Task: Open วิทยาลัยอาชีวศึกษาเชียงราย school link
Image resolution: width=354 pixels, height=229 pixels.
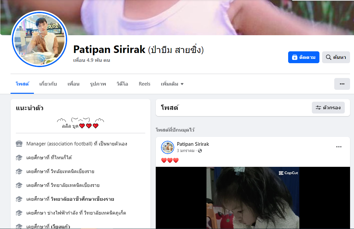Action: point(82,199)
